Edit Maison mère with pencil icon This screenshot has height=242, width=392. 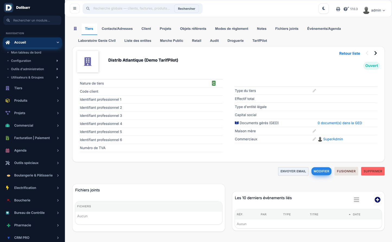coord(314,131)
